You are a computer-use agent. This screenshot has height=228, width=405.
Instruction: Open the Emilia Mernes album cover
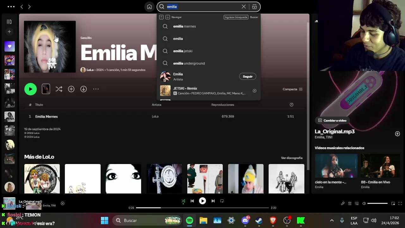coord(50,47)
